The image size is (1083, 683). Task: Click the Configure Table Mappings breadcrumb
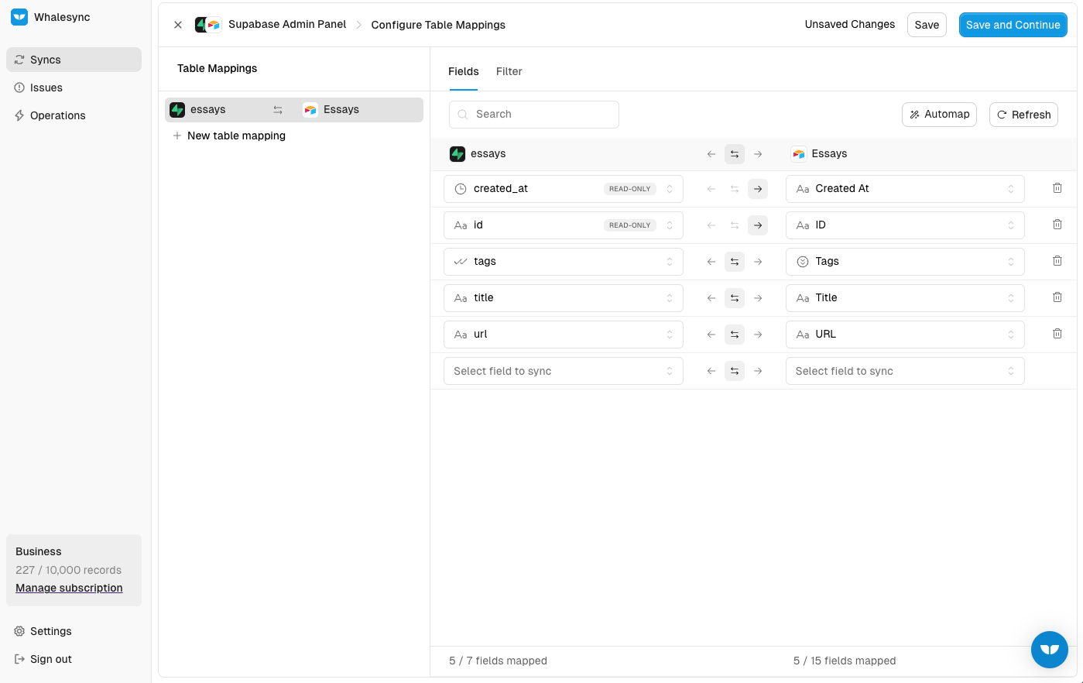point(438,25)
